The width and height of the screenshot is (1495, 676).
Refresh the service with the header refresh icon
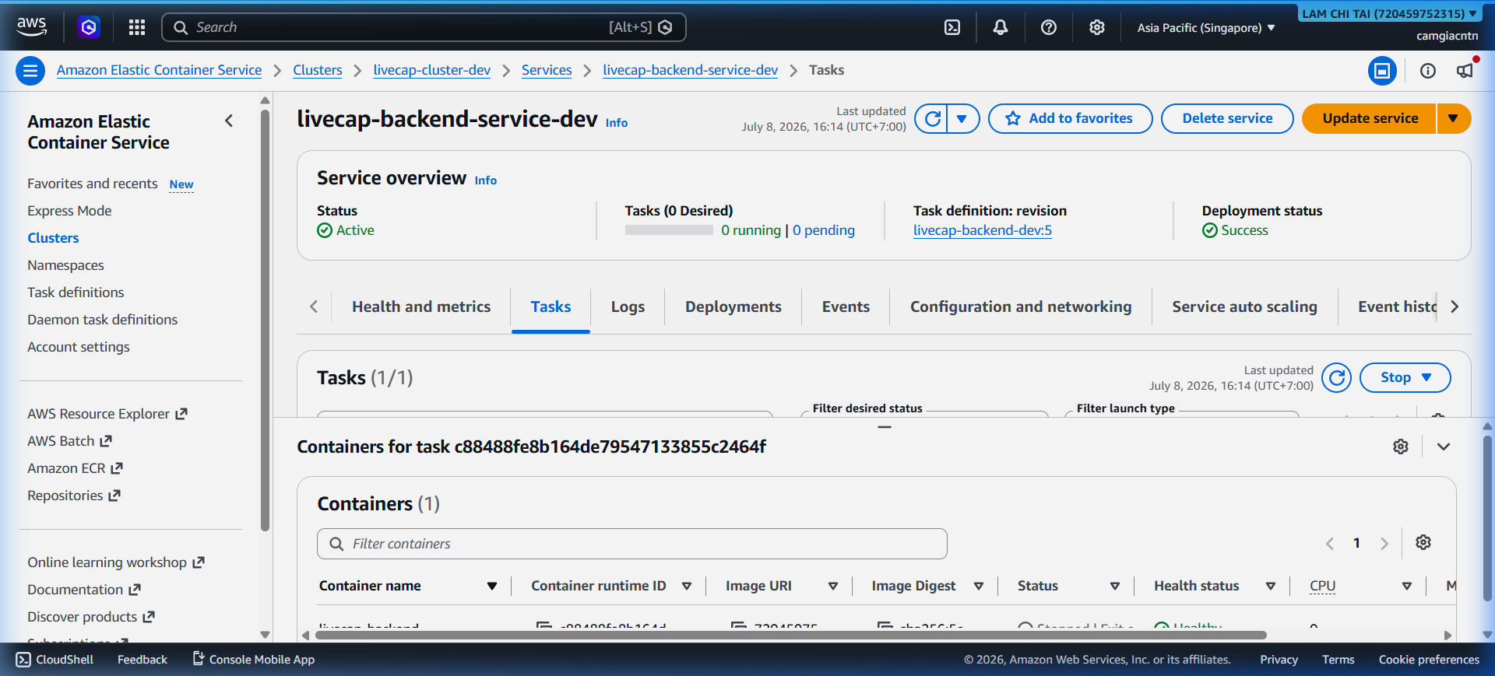(x=932, y=118)
